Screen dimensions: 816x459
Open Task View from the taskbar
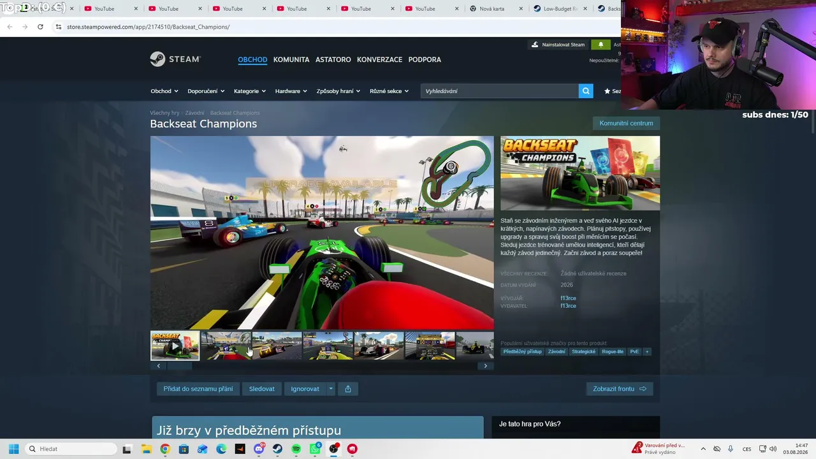click(x=127, y=449)
